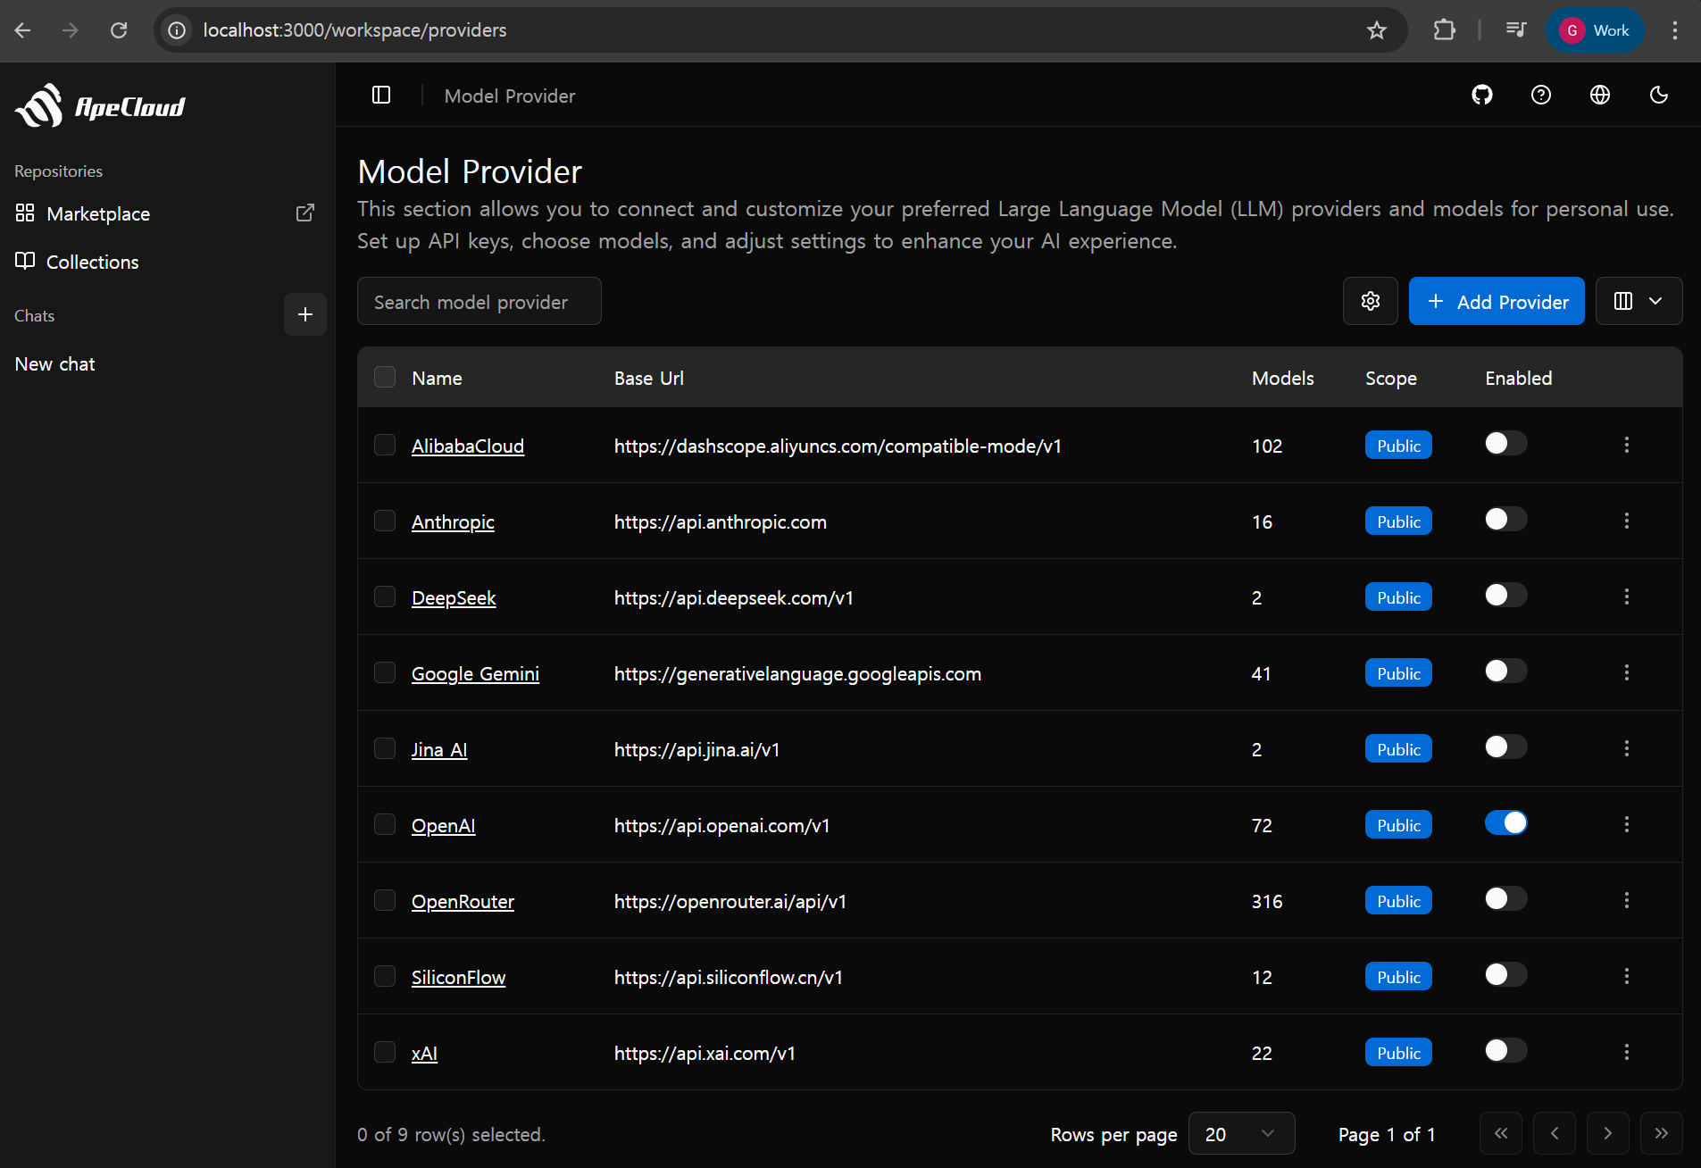Screen dimensions: 1701x1168
Task: Open the Google Gemini provider link
Action: 475,673
